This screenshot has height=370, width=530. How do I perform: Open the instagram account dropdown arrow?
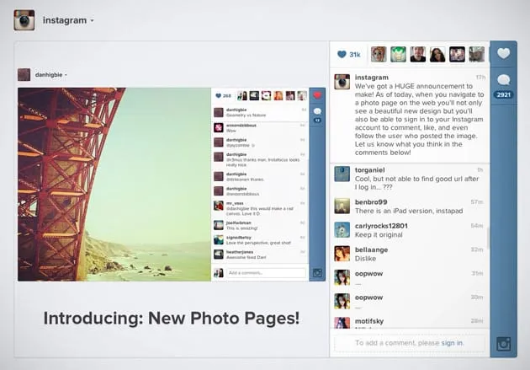(x=92, y=21)
